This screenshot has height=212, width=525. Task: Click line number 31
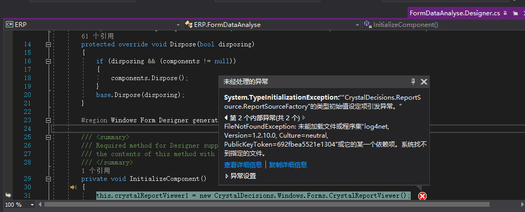tap(27, 196)
